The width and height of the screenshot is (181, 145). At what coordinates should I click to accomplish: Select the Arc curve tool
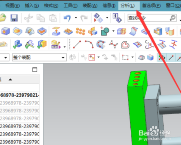coord(89,44)
